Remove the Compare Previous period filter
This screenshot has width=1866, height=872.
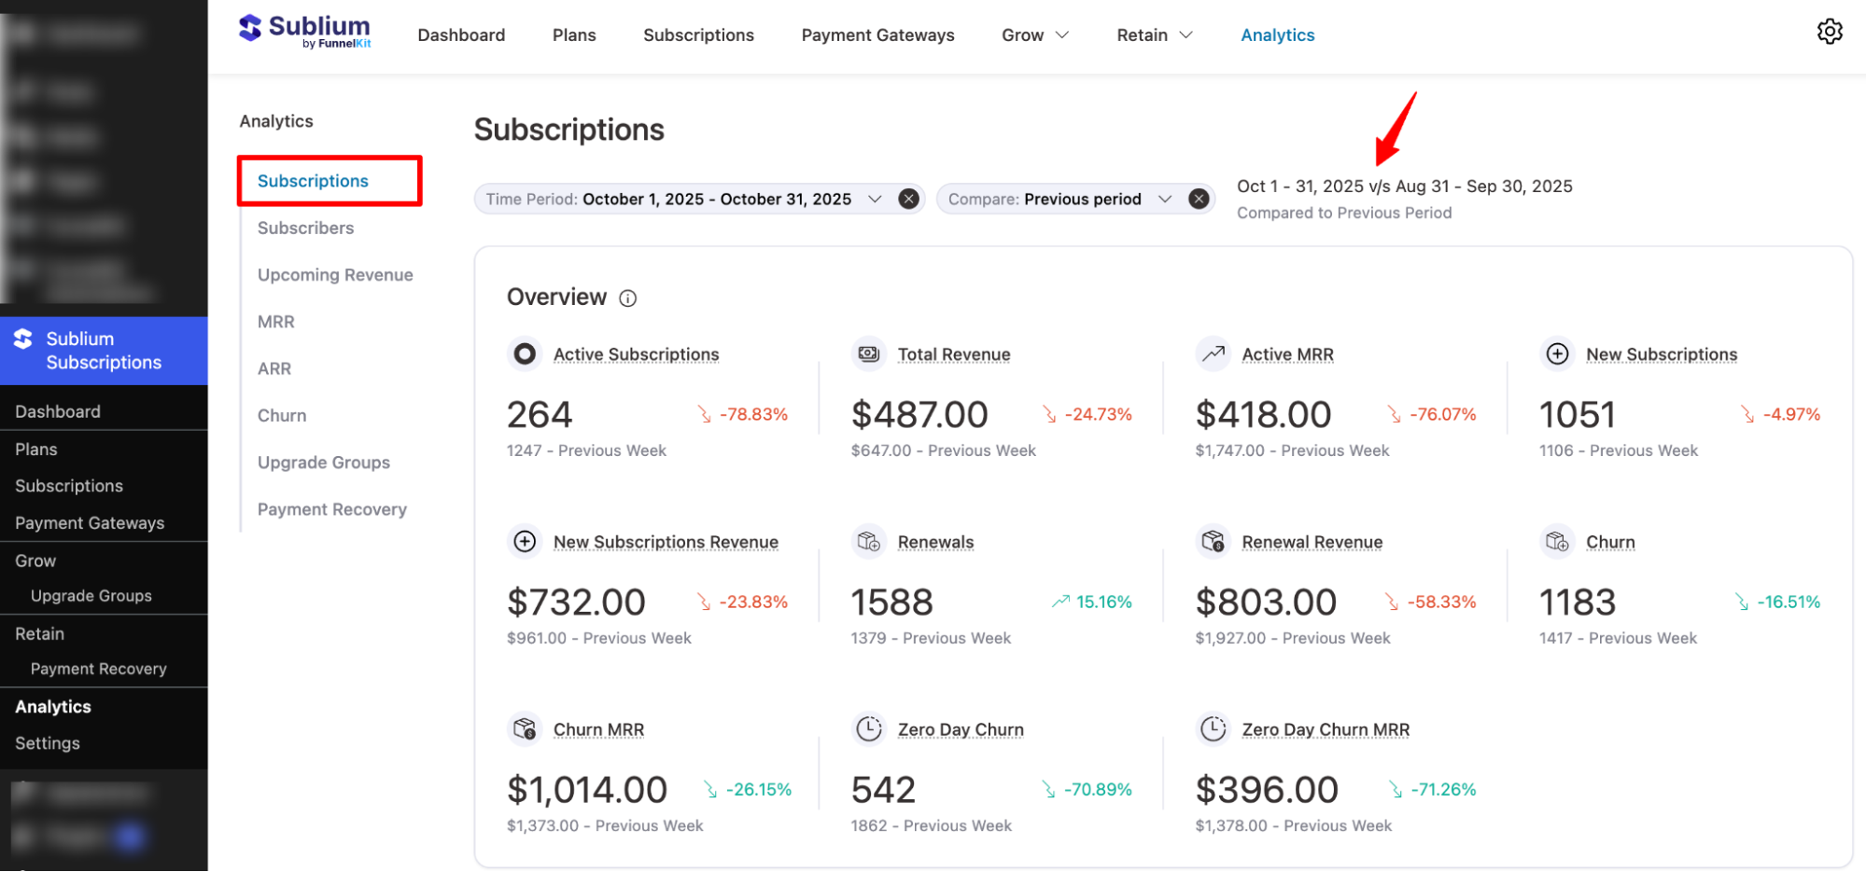click(x=1200, y=198)
